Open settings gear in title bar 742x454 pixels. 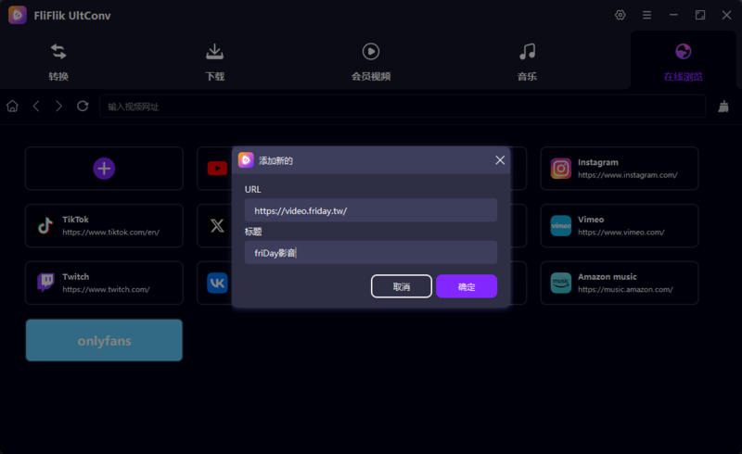click(x=620, y=15)
